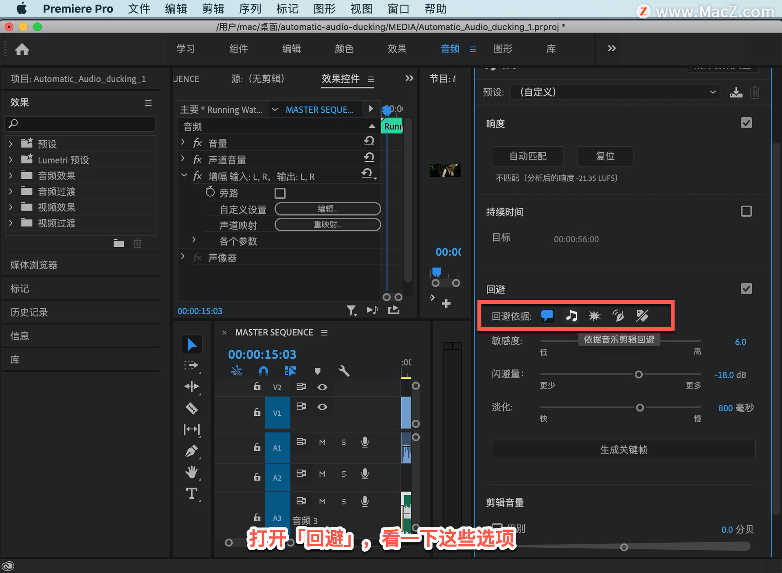Export effect controls clip icon
The height and width of the screenshot is (573, 782).
point(394,310)
